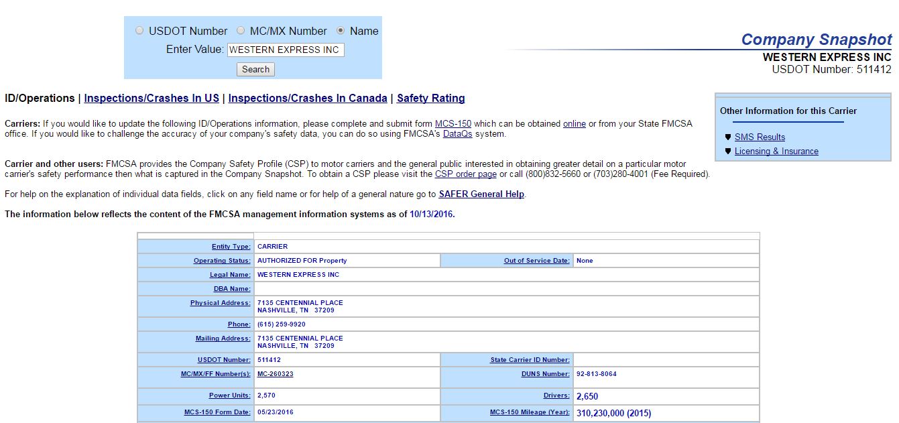This screenshot has height=423, width=899.
Task: Click the Power Units value 2,570
Action: click(x=267, y=396)
